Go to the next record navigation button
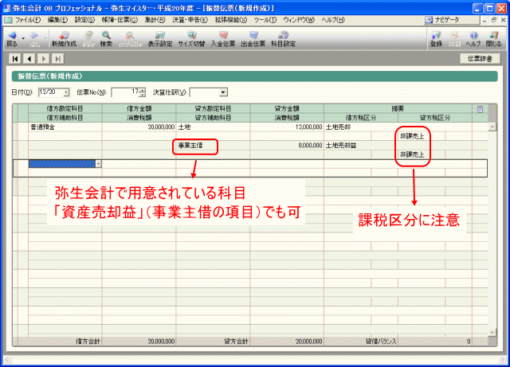The height and width of the screenshot is (367, 510). point(44,59)
